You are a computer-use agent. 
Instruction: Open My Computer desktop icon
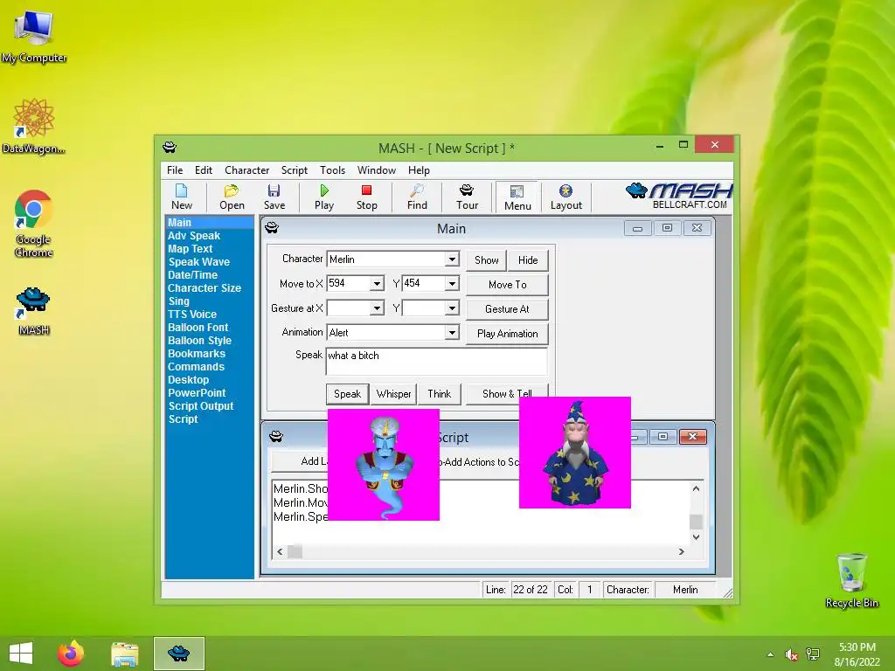pos(34,35)
